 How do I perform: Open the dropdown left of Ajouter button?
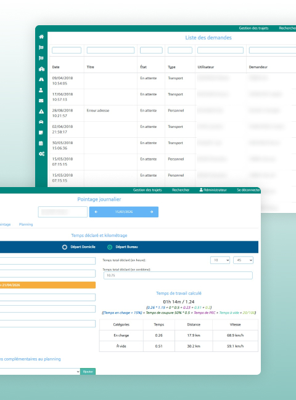40,372
